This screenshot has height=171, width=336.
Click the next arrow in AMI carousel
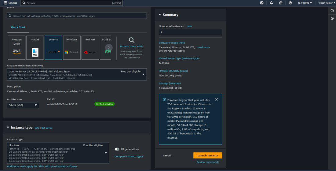109,48
